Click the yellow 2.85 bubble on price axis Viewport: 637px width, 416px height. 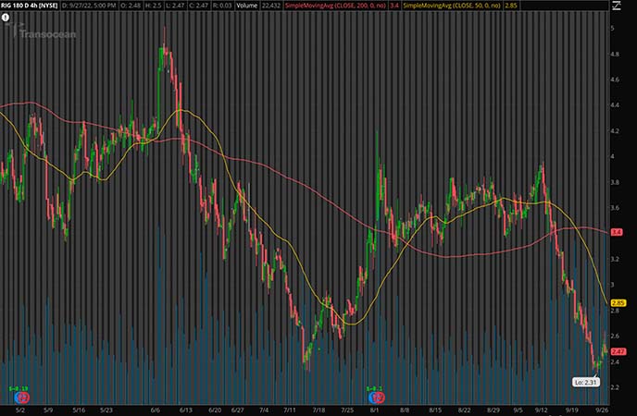pos(619,302)
